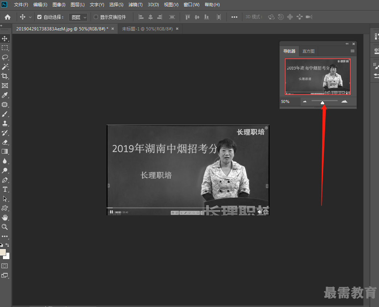379x307 pixels.
Task: Select the Pen tool
Action: point(5,180)
